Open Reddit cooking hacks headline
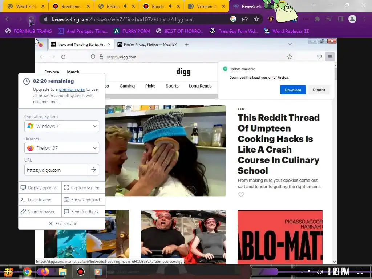 (x=279, y=144)
